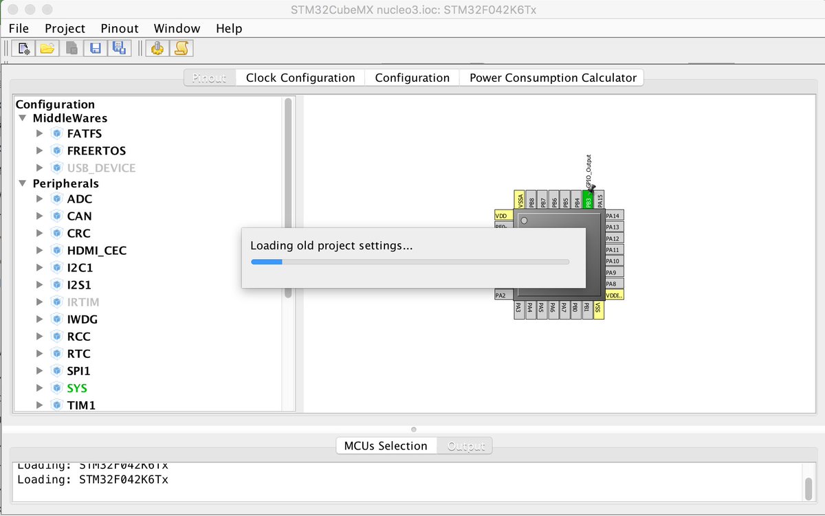Click the PA13 pin on chip
Screen dimensions: 825x516
point(614,227)
